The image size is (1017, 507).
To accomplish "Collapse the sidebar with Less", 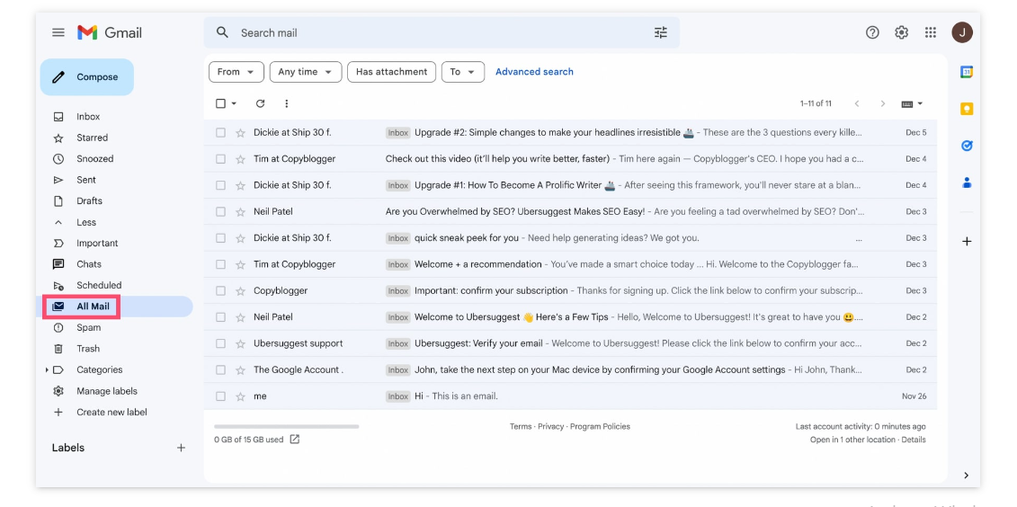I will 86,222.
